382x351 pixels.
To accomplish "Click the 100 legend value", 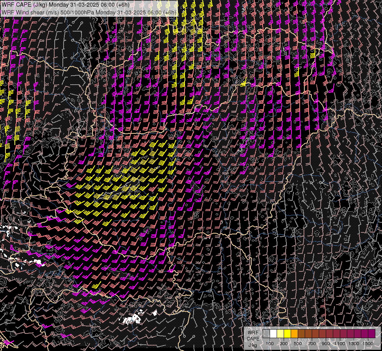I will 270,344.
